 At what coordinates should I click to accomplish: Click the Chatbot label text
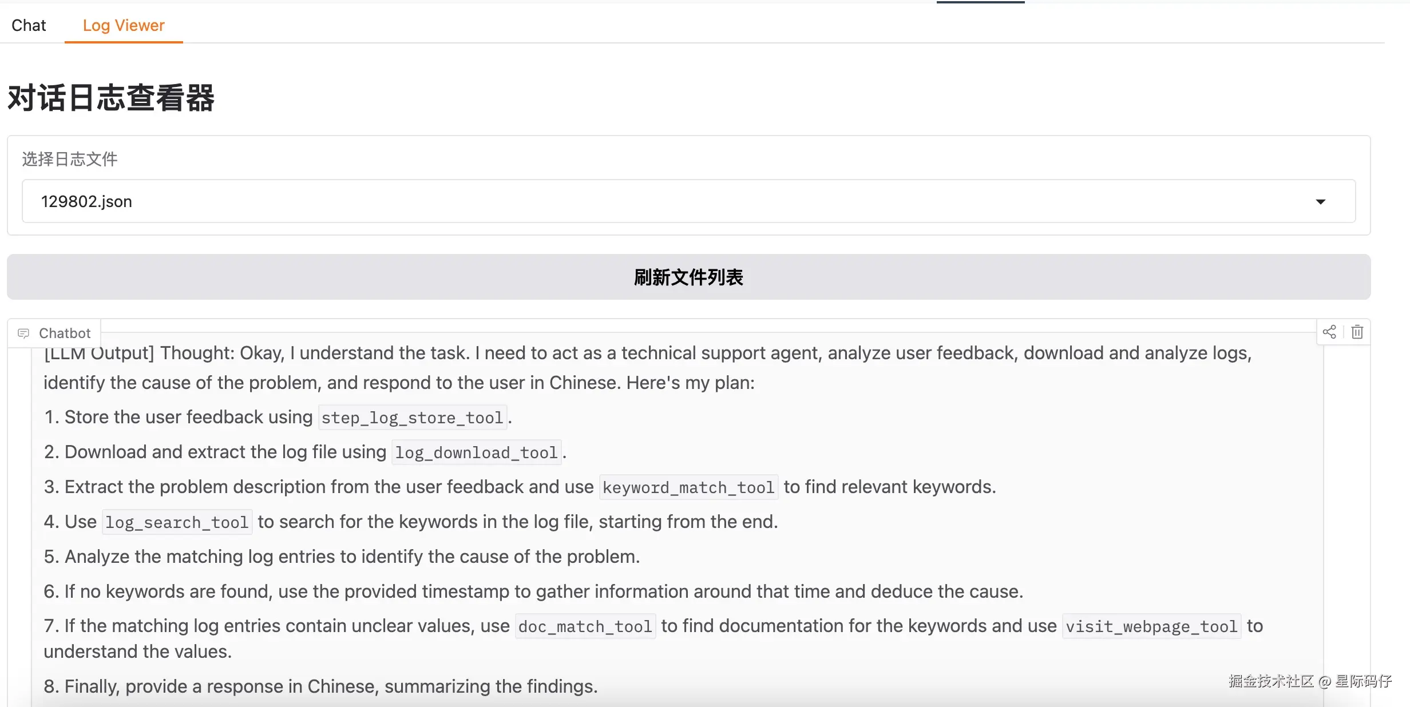pos(65,333)
